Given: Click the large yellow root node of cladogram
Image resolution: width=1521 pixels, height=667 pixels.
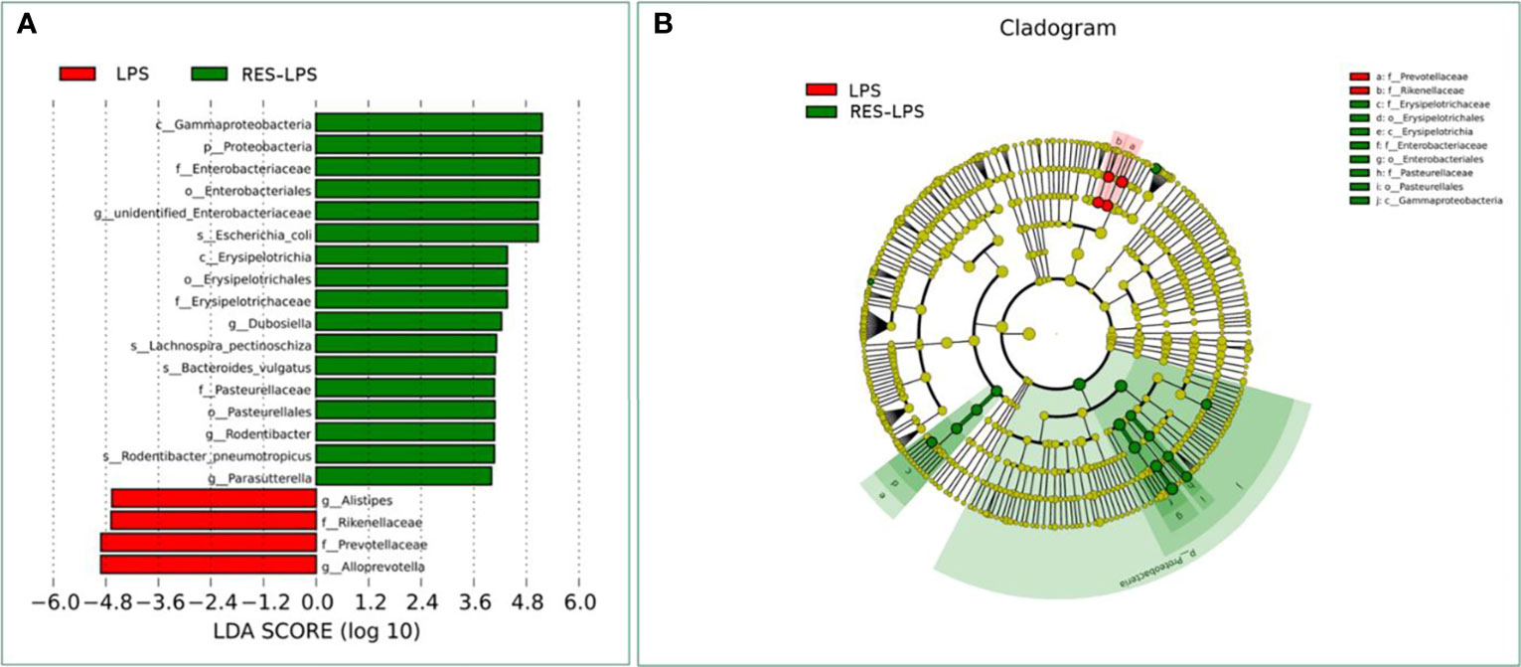Looking at the screenshot, I should tap(1029, 334).
